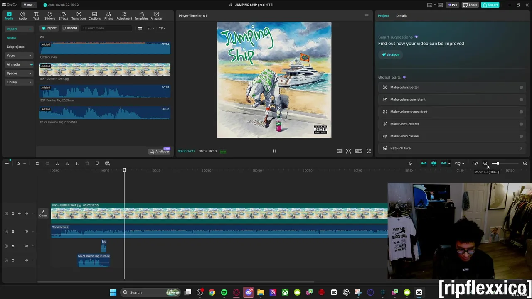
Task: Toggle linkage in timeline toolbar
Action: click(x=444, y=163)
